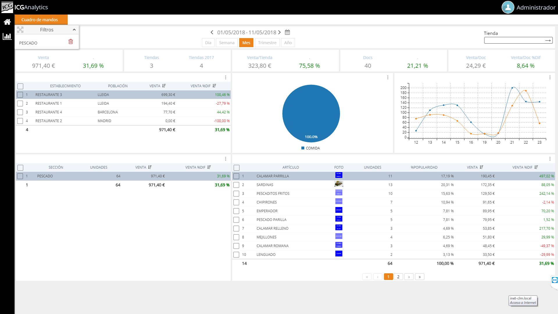558x314 pixels.
Task: Select the POBLACIÓN column header
Action: click(118, 86)
